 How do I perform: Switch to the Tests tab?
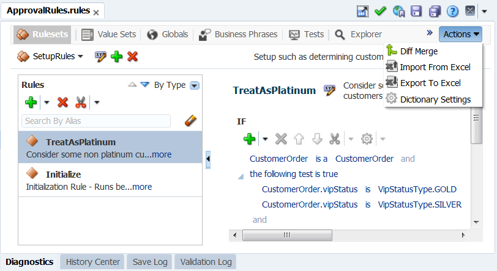click(x=306, y=34)
